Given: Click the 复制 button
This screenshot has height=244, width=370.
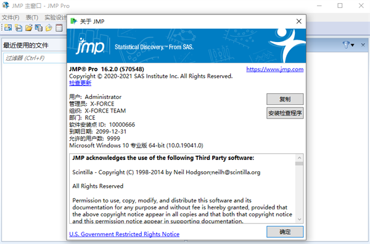Looking at the screenshot, I should pyautogui.click(x=285, y=99).
